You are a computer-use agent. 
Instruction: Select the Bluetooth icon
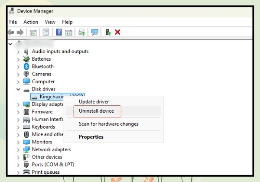coord(26,66)
